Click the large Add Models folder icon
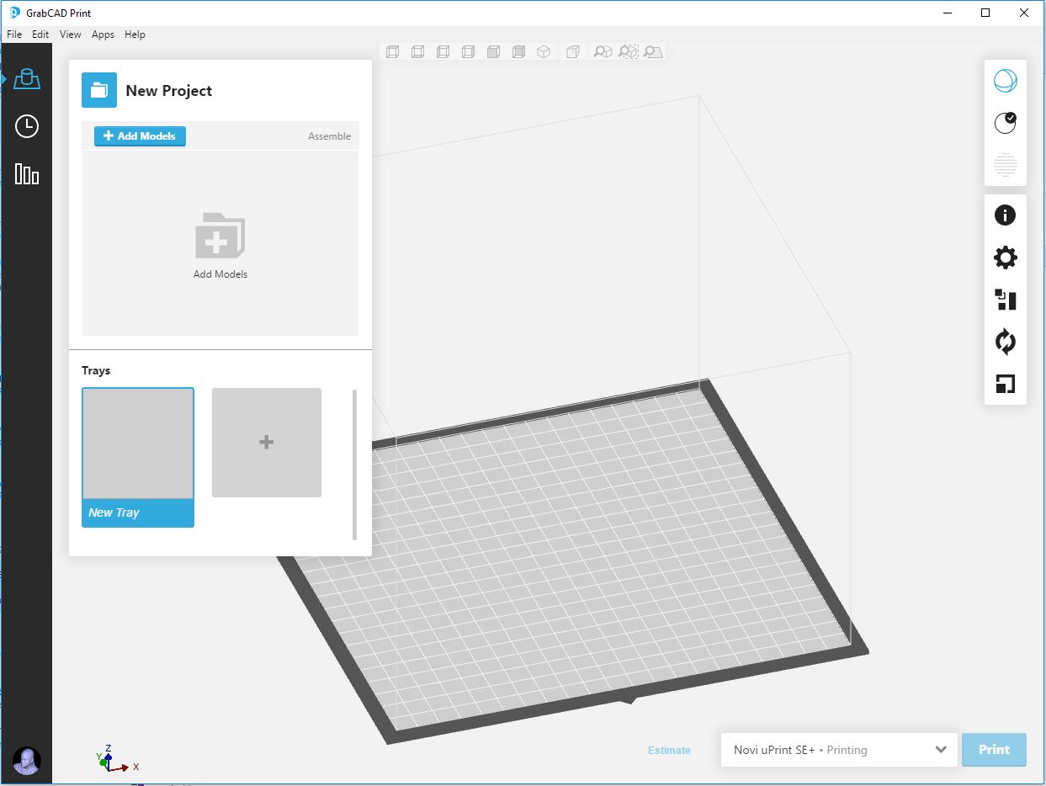This screenshot has width=1046, height=786. click(220, 236)
